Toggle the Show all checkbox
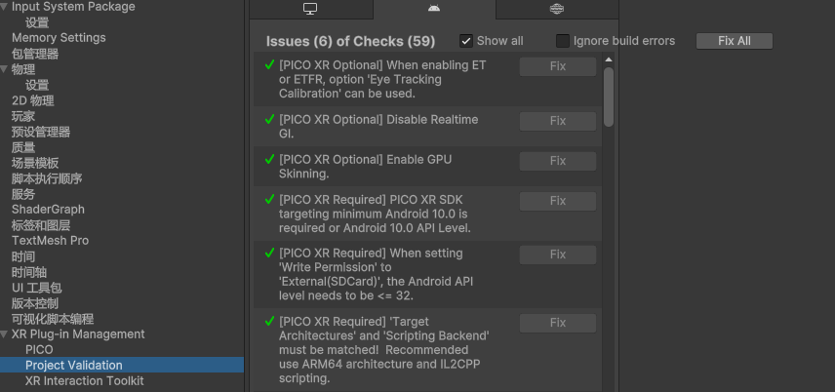This screenshot has width=835, height=392. [x=466, y=41]
